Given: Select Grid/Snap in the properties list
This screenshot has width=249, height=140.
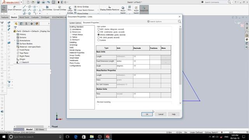Looking at the screenshot, I should (74, 45).
